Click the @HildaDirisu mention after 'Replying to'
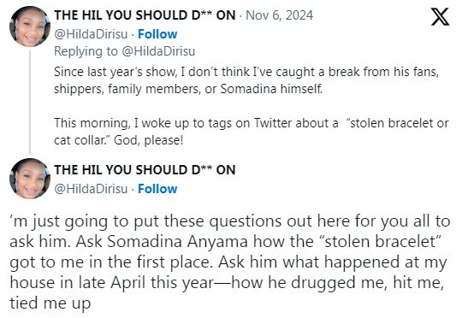The width and height of the screenshot is (462, 318). (x=158, y=51)
